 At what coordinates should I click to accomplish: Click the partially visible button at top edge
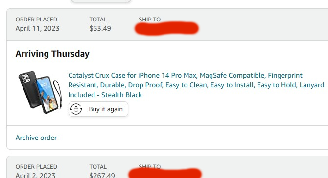pos(101,1)
